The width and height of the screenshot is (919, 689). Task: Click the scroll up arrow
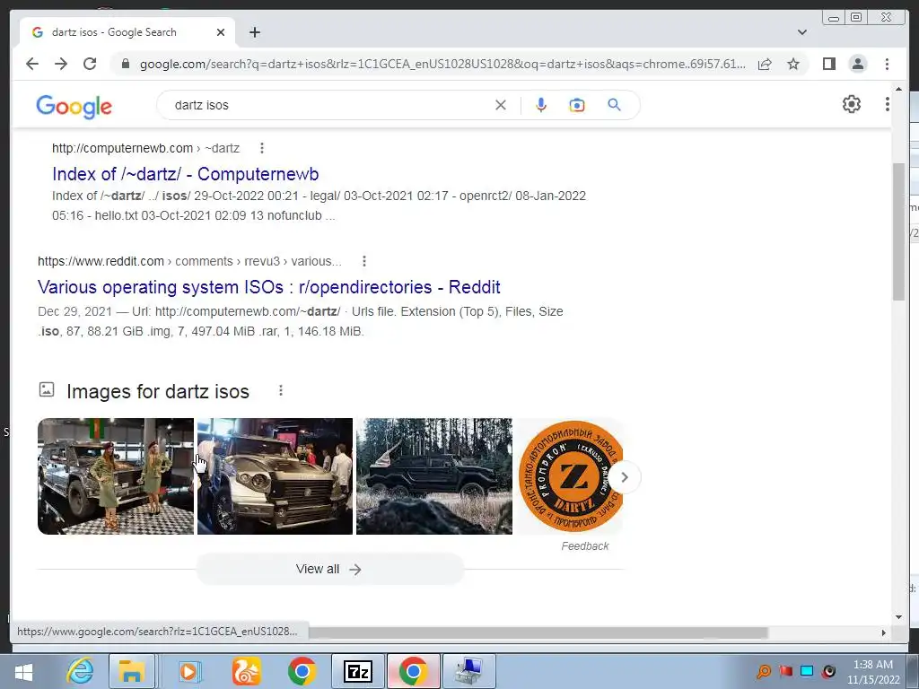pos(898,89)
